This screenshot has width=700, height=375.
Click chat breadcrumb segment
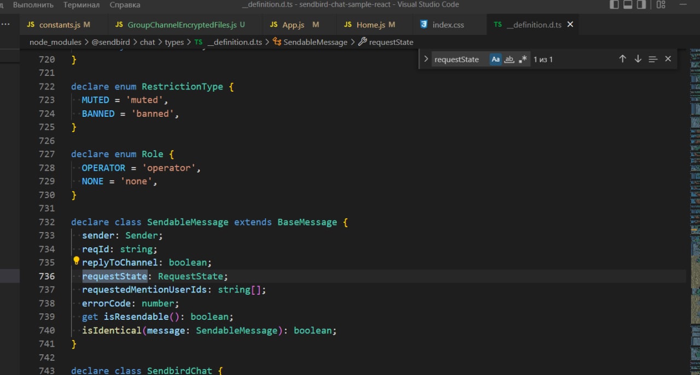[x=148, y=42]
